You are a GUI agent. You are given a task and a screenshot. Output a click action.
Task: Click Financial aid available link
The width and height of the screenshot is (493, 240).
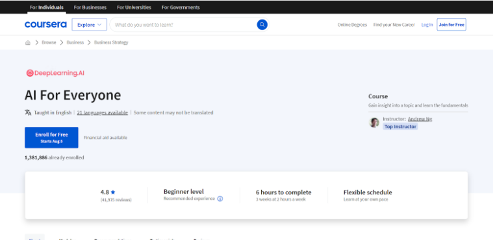(x=105, y=138)
